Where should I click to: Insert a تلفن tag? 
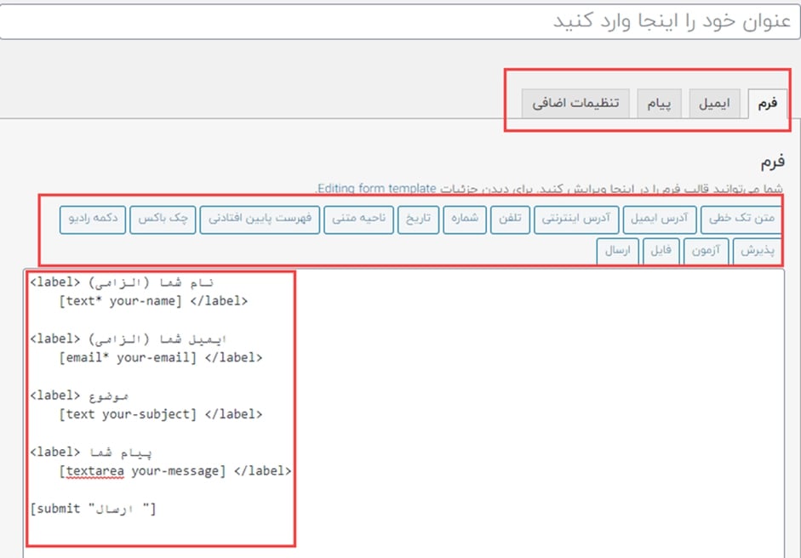[x=510, y=219]
